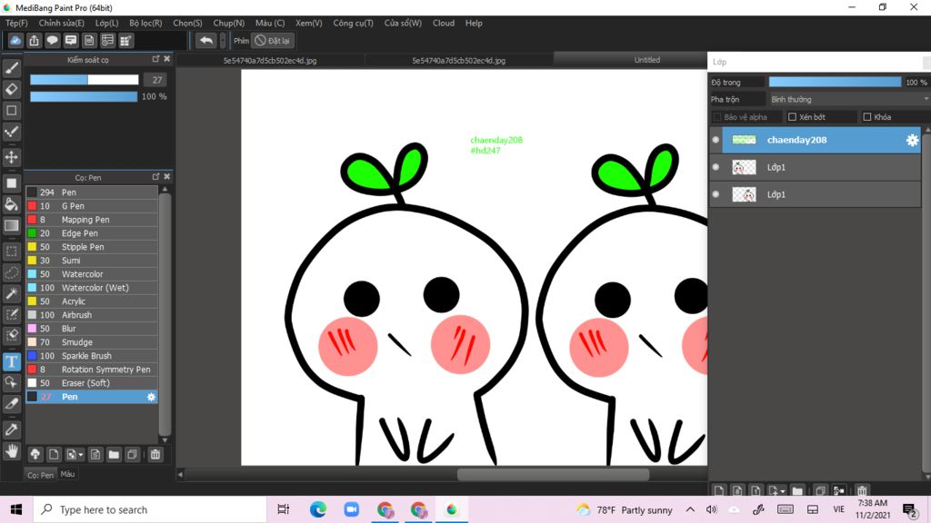
Task: Expand the add brush dropdown arrow
Action: pos(81,455)
